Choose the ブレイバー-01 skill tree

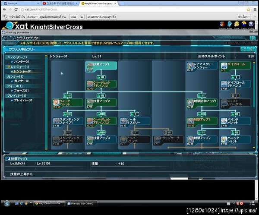(23, 100)
